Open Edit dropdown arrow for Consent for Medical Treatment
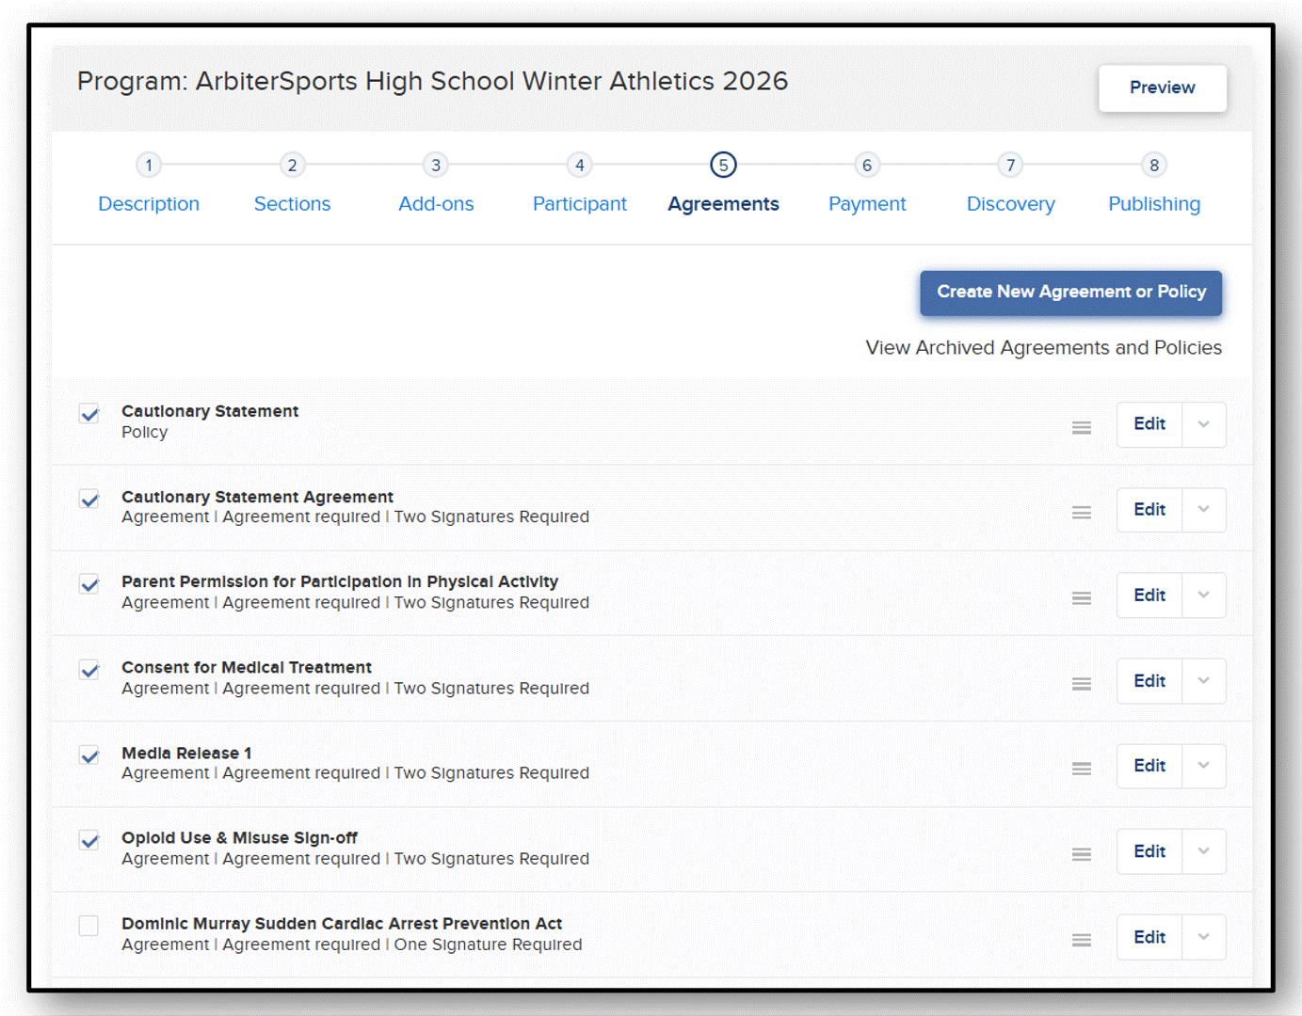Image resolution: width=1302 pixels, height=1016 pixels. click(1204, 681)
